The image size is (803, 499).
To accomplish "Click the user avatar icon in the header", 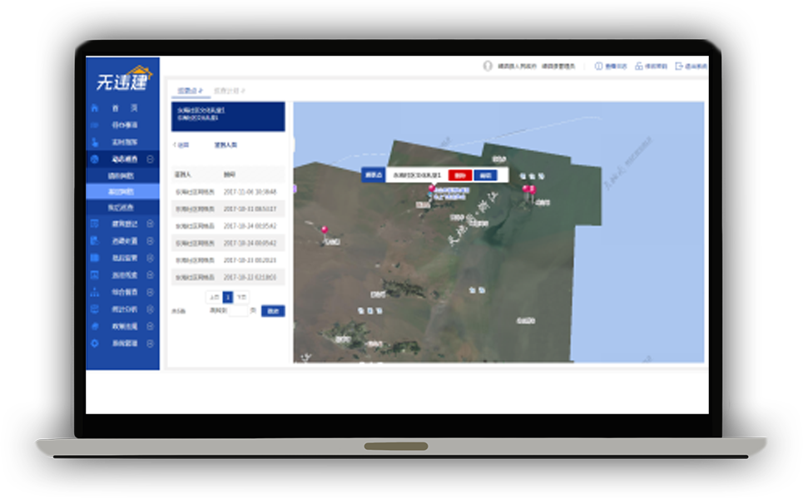I will click(x=488, y=66).
